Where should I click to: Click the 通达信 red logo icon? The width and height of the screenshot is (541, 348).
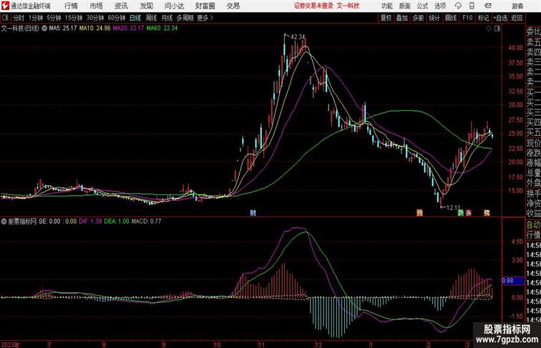pyautogui.click(x=5, y=6)
